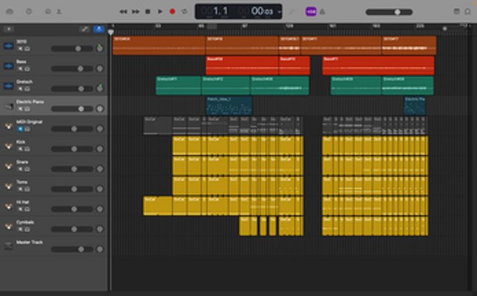Viewport: 477px width, 296px height.
Task: Toggle the Cycle loop button
Action: pyautogui.click(x=184, y=12)
